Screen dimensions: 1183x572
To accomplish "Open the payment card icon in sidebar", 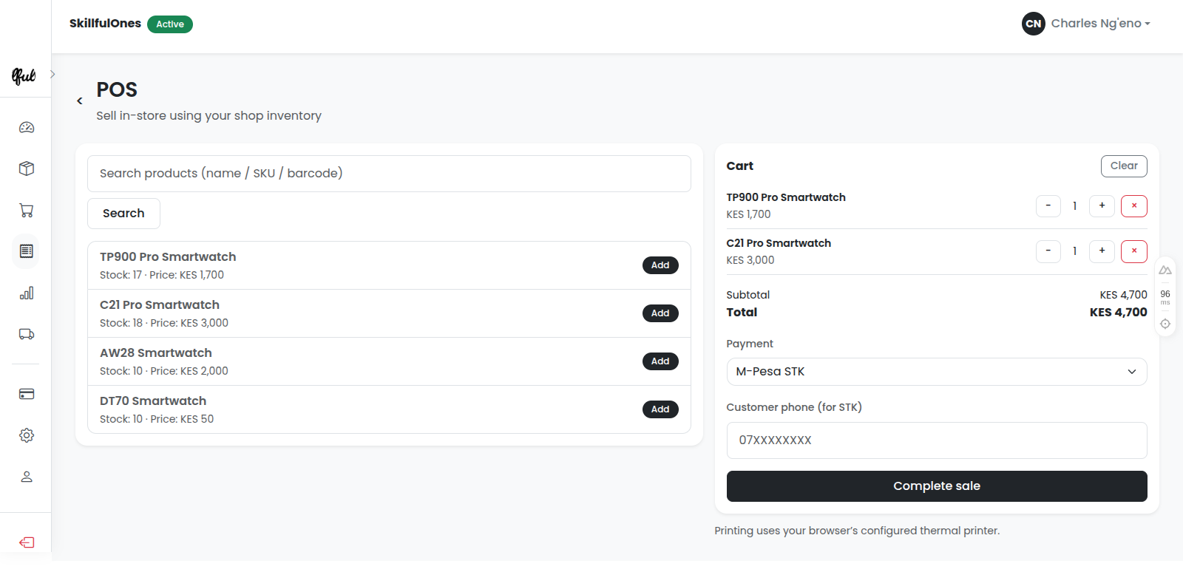I will [x=27, y=394].
